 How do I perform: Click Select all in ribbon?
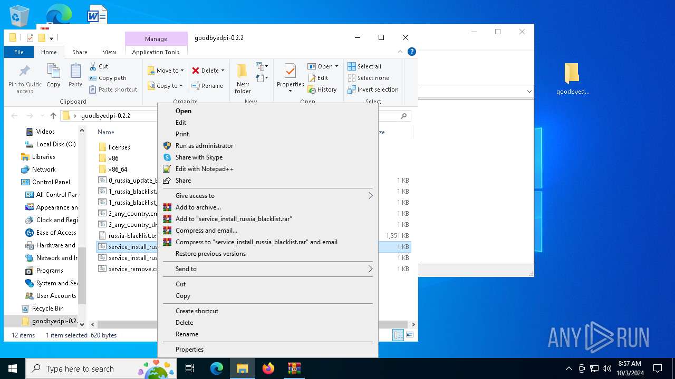[364, 66]
